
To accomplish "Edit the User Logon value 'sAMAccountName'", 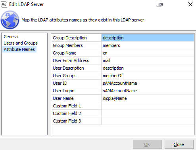I will click(x=148, y=91).
